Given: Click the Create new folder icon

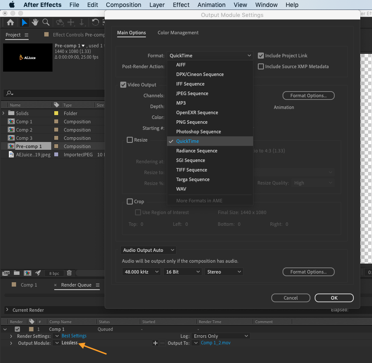Looking at the screenshot, I should pyautogui.click(x=16, y=273).
